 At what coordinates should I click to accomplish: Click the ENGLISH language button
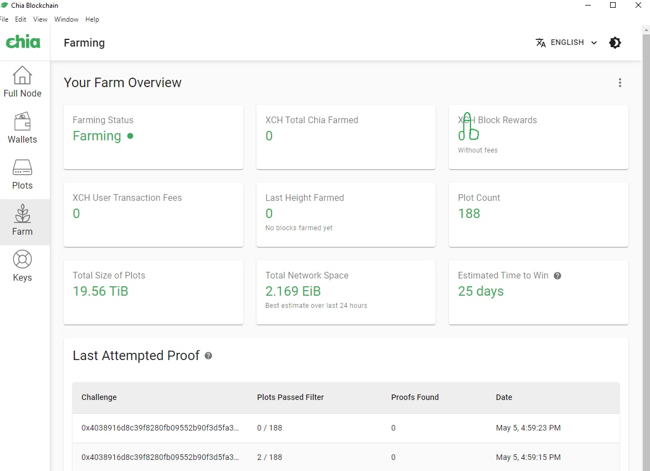pos(566,42)
